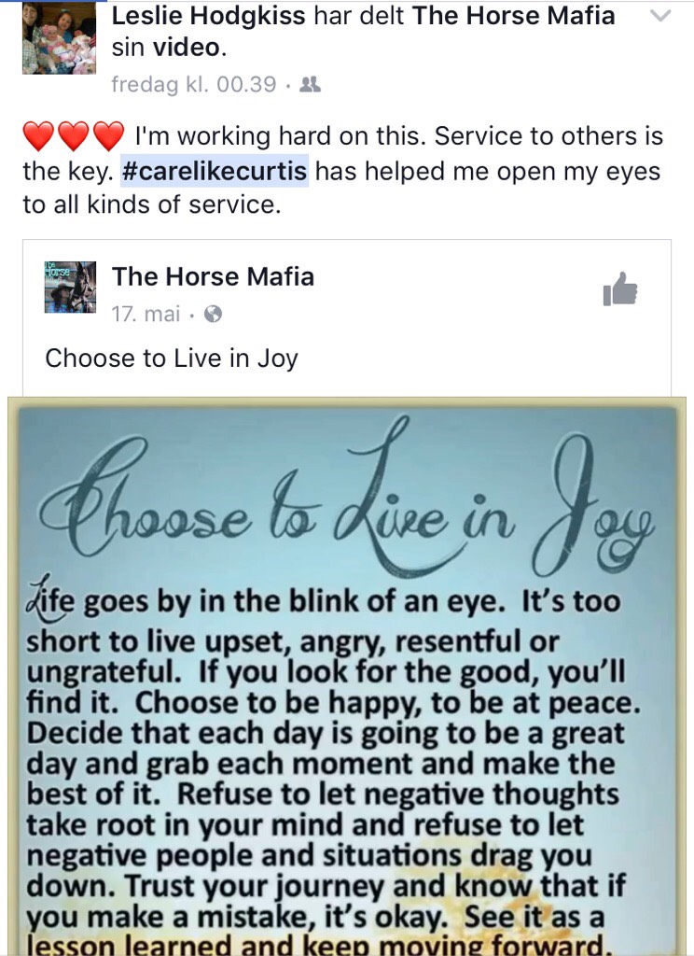This screenshot has height=956, width=694.
Task: Tap the first red heart emoji
Action: point(38,136)
